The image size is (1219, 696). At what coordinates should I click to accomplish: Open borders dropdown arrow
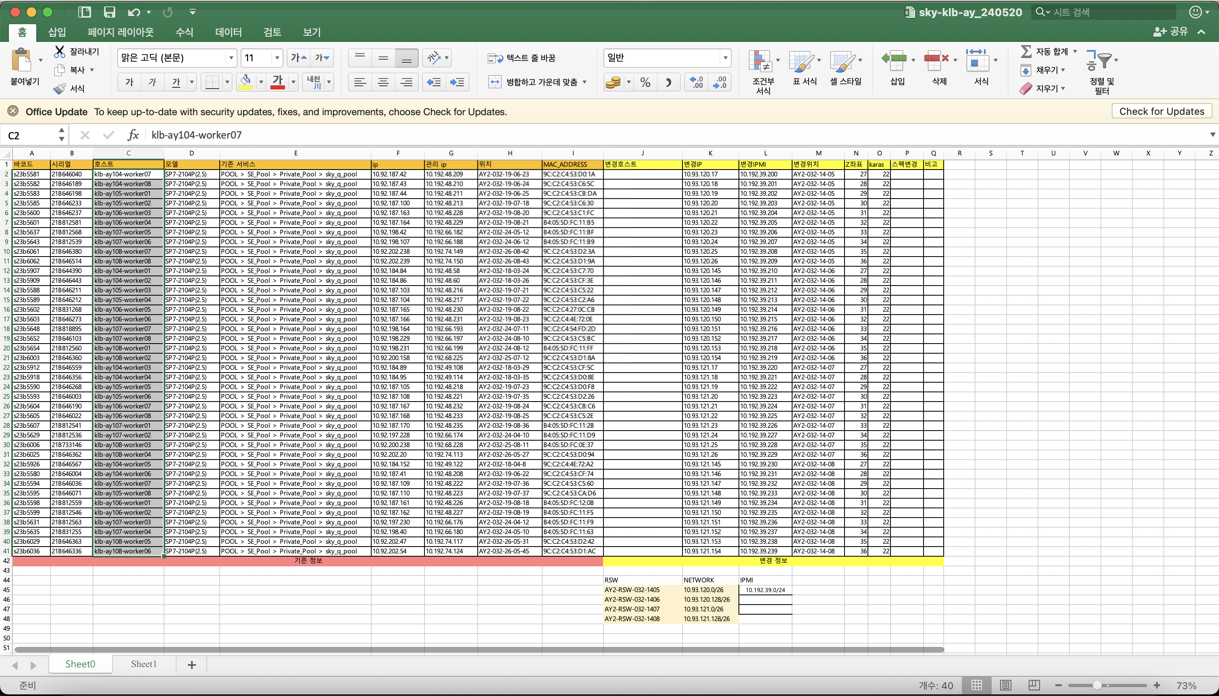click(227, 82)
